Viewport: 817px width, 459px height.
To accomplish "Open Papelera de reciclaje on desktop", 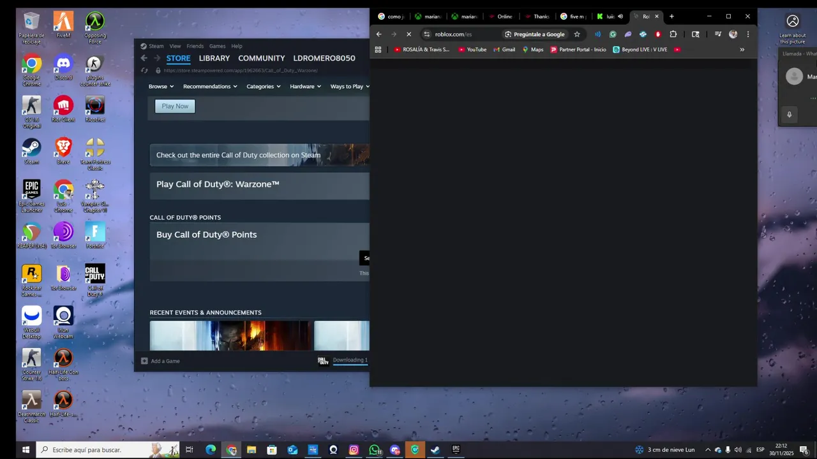I will tap(31, 28).
